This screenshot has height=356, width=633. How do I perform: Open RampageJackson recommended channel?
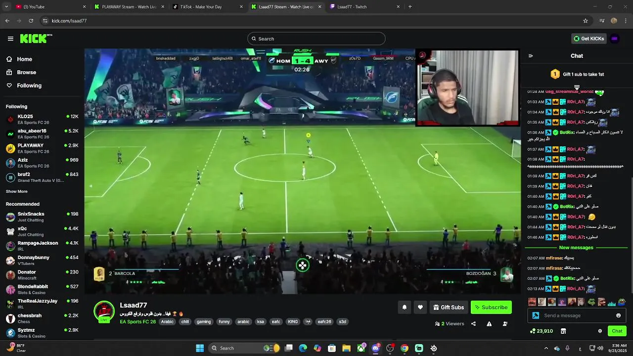(x=42, y=246)
